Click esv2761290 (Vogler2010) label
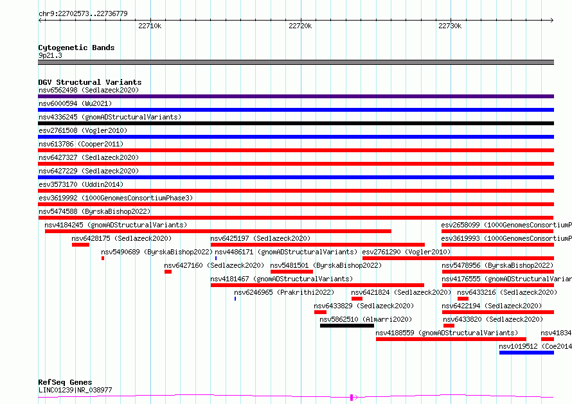This screenshot has height=404, width=572. pos(406,252)
